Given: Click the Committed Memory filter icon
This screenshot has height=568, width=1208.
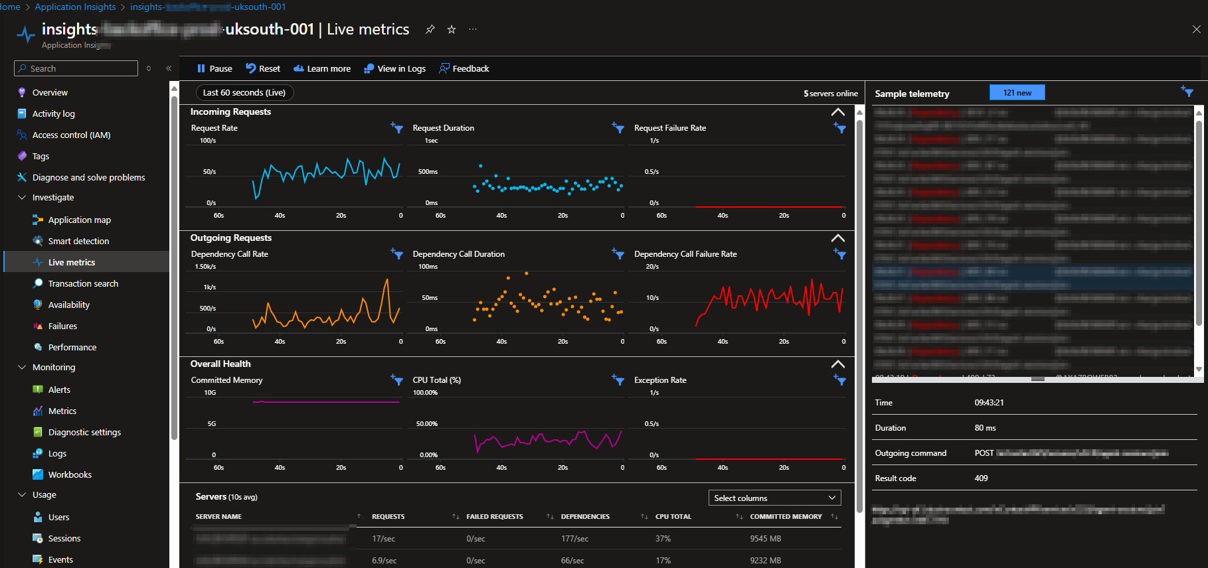Looking at the screenshot, I should click(396, 380).
